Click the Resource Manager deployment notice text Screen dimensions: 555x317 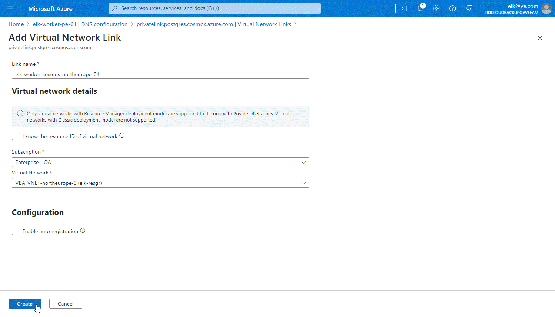pos(158,117)
